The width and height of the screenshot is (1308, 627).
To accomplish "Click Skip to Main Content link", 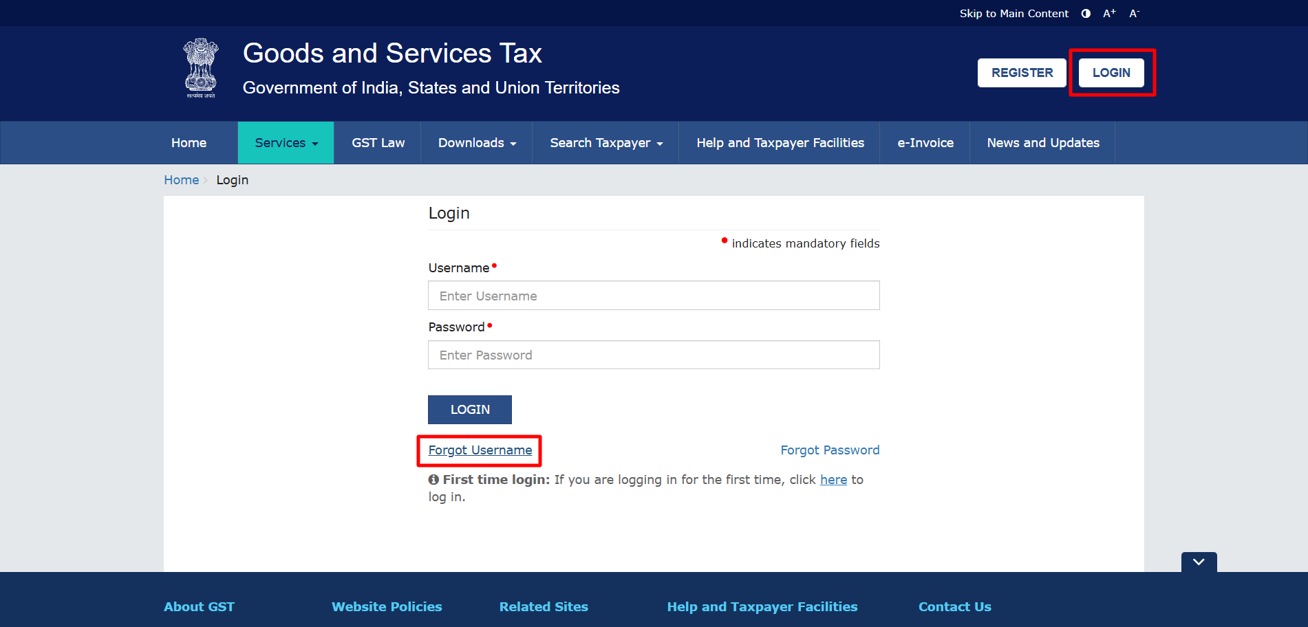I will pos(1014,14).
